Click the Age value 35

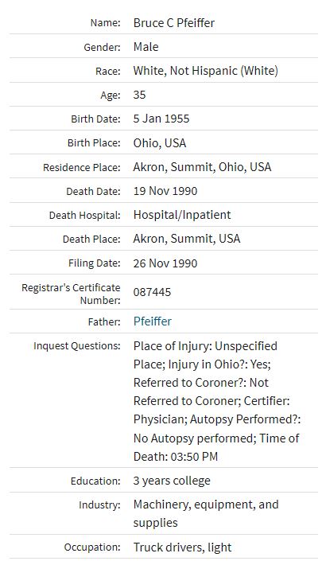point(139,95)
